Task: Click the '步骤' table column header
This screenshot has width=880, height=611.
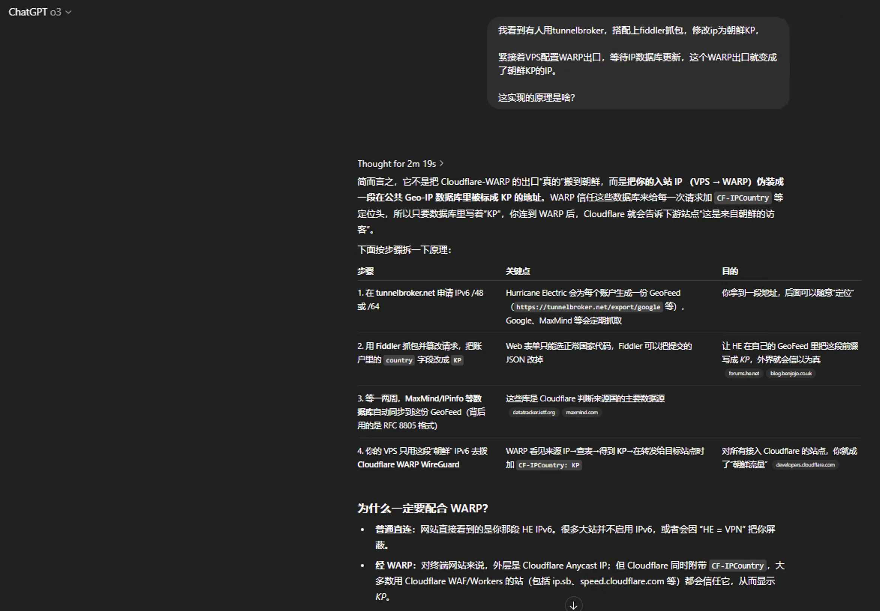Action: 365,271
